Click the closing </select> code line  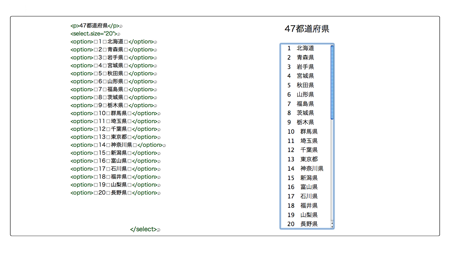click(x=145, y=229)
